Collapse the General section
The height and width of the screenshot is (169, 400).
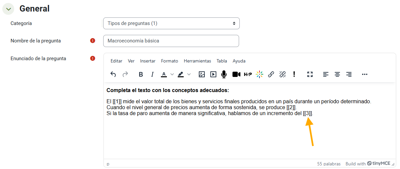pyautogui.click(x=8, y=9)
